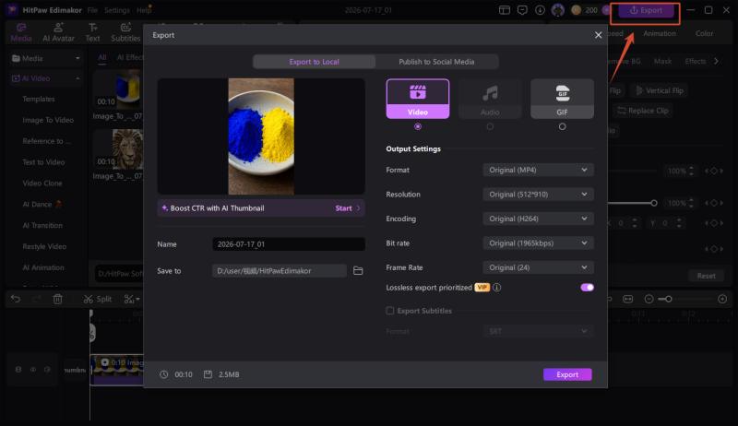Click the zoom out minus icon on timeline
This screenshot has height=426, width=738.
pos(649,299)
